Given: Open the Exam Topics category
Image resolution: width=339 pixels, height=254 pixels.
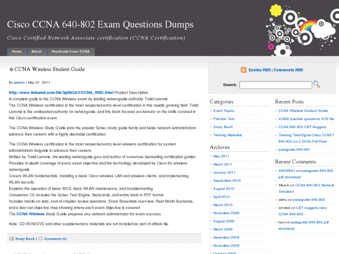Looking at the screenshot, I should pyautogui.click(x=223, y=110).
